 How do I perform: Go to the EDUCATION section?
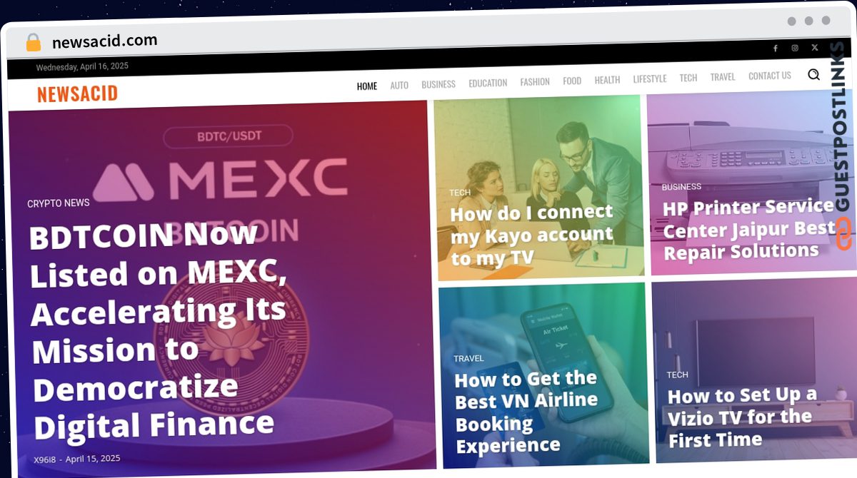point(488,83)
